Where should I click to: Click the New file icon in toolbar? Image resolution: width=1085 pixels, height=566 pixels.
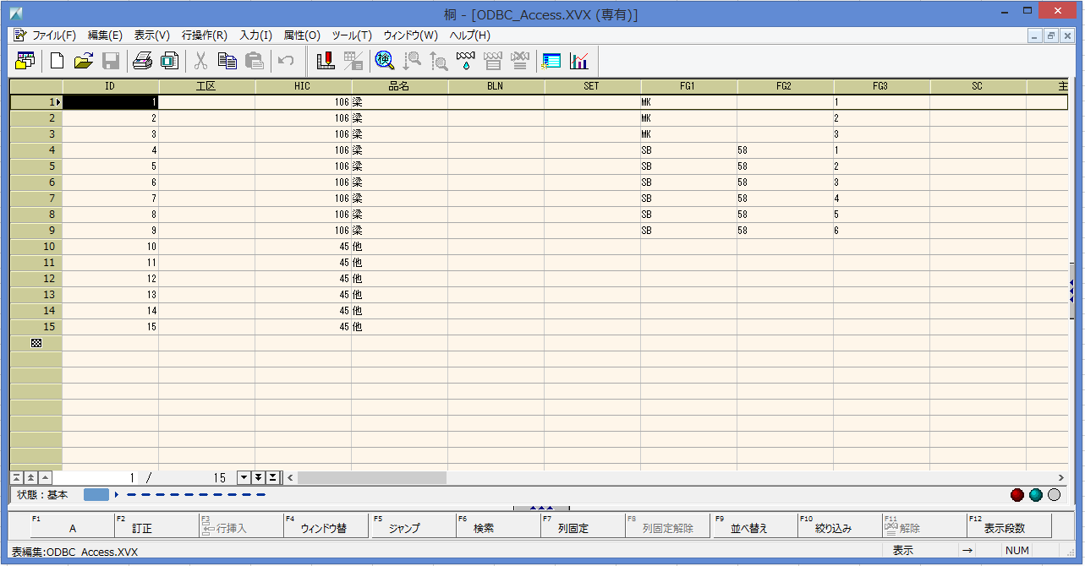click(x=58, y=61)
